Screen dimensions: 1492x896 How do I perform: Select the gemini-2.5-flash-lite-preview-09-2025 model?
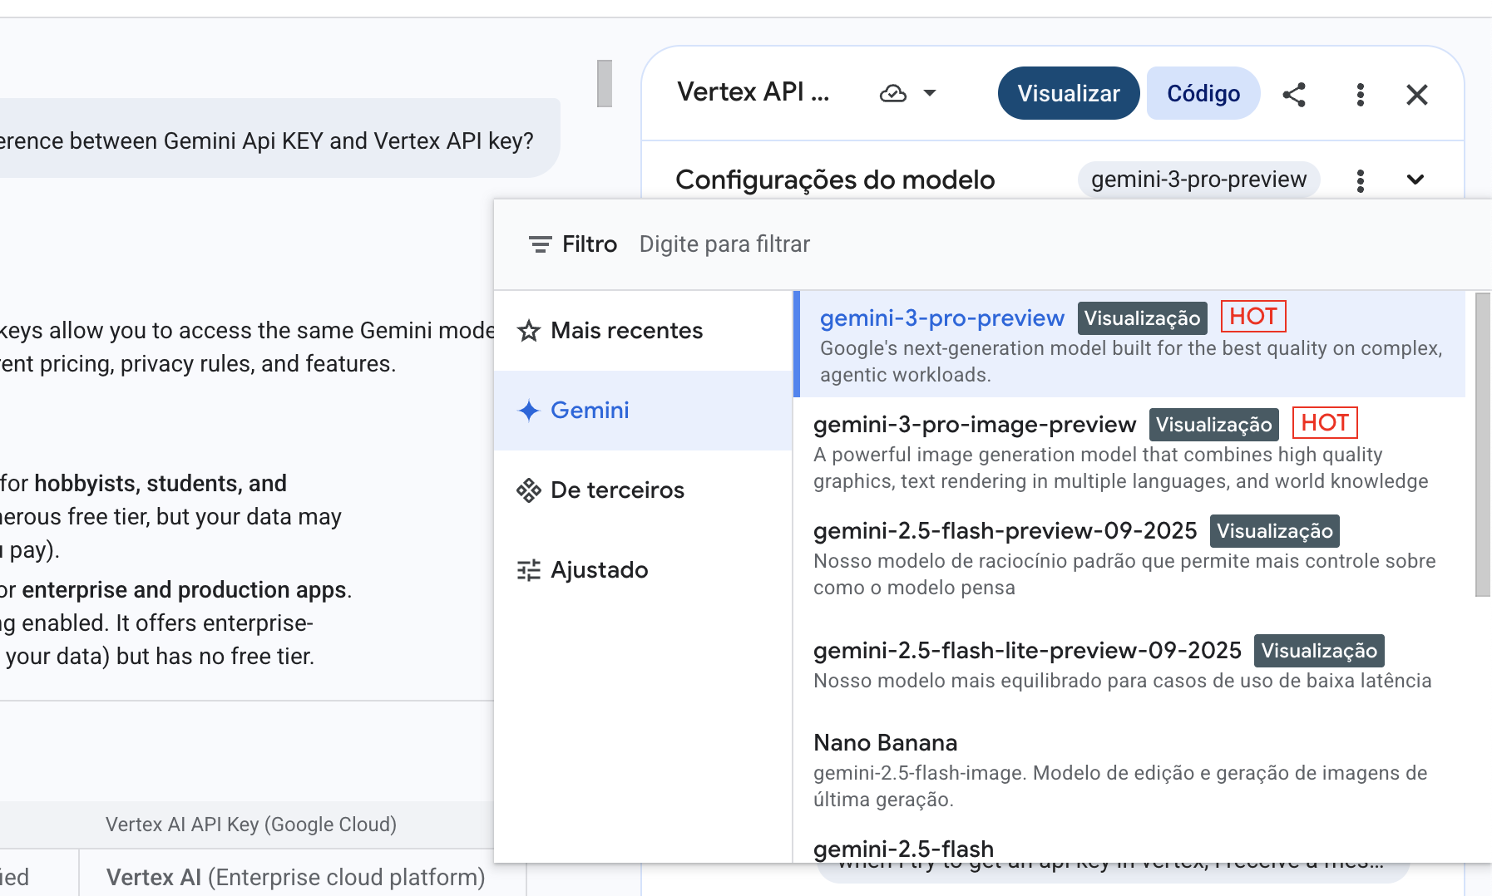tap(1026, 650)
